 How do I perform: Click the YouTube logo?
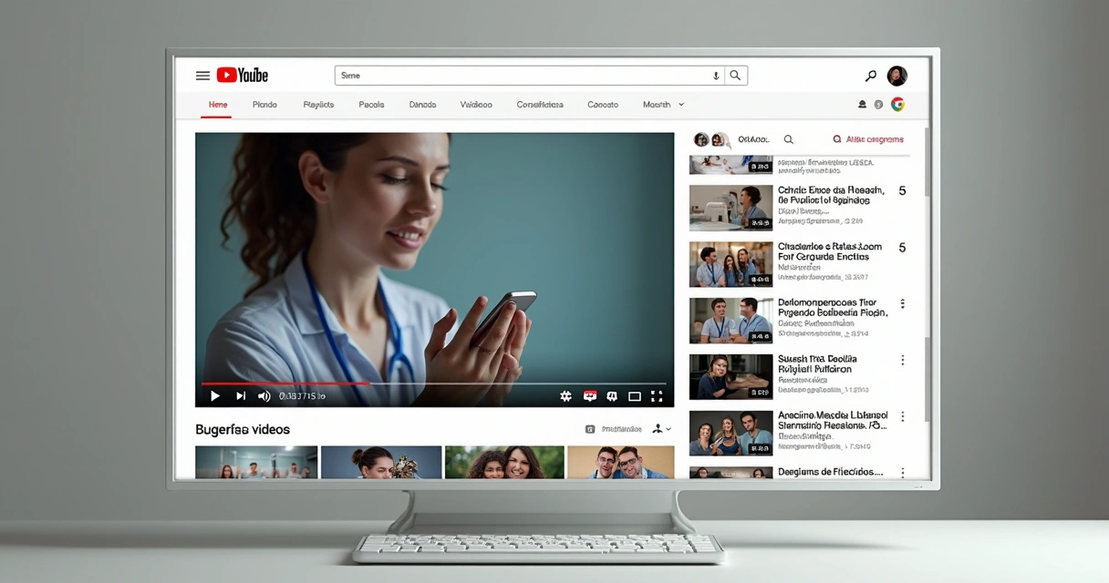[242, 75]
